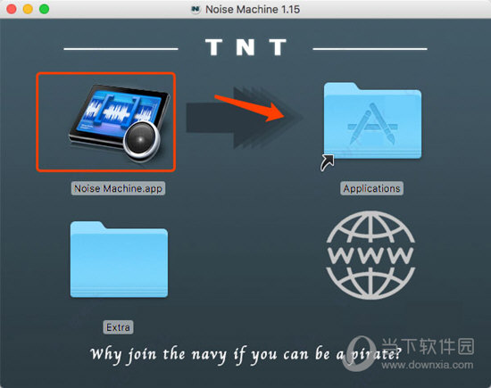Screen dimensions: 491x388
Task: Click the Noise Machine.app file name
Action: pyautogui.click(x=118, y=188)
